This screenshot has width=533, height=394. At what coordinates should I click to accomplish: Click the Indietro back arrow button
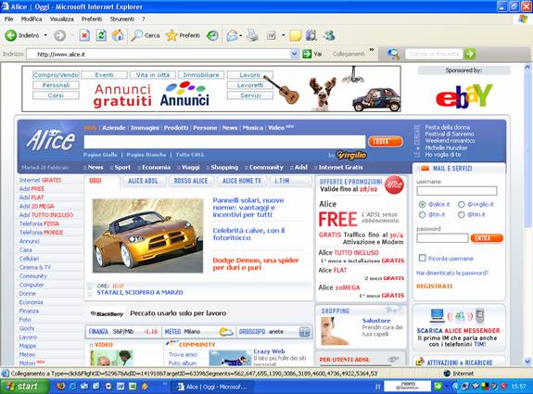point(11,35)
